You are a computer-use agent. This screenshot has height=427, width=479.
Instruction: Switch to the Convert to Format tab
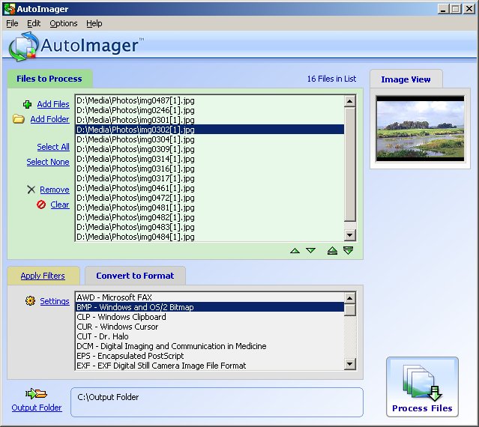(135, 276)
